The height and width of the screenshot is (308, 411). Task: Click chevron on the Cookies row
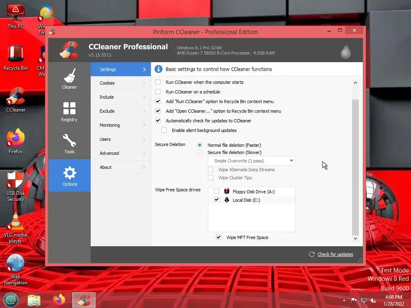click(x=144, y=83)
